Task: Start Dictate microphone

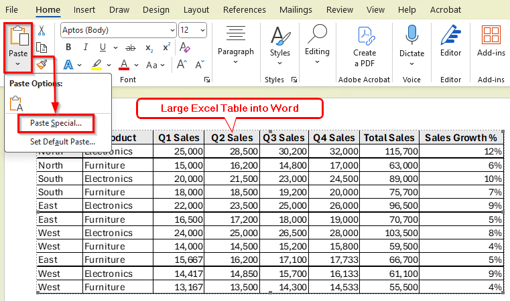Action: [411, 43]
